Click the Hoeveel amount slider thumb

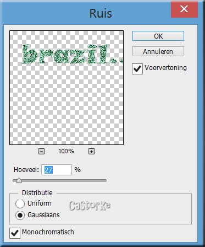click(19, 181)
